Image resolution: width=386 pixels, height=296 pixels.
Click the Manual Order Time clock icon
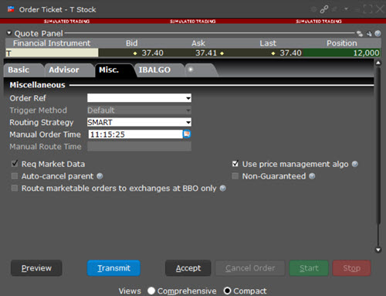tap(187, 134)
